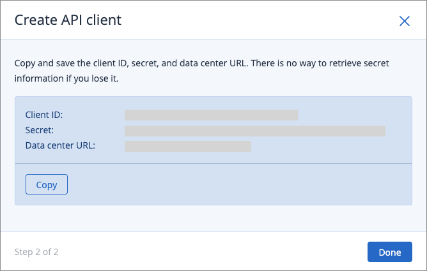Screen dimensions: 427x271
Task: Select the redacted Client ID value
Action: pos(211,115)
